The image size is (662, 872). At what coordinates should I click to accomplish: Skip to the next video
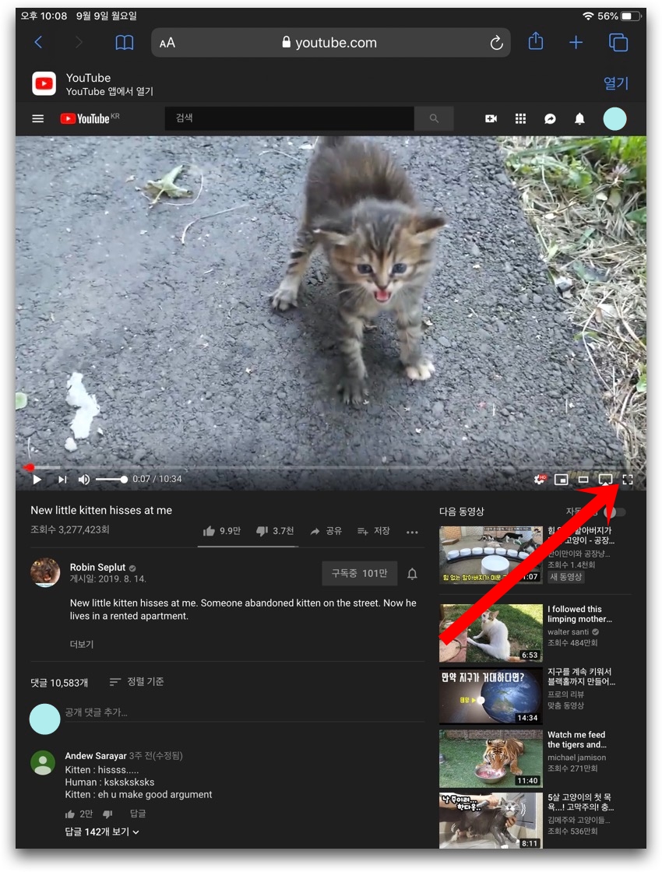pos(62,480)
